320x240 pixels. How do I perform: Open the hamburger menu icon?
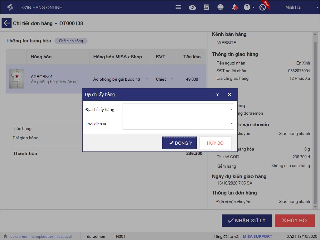point(178,7)
